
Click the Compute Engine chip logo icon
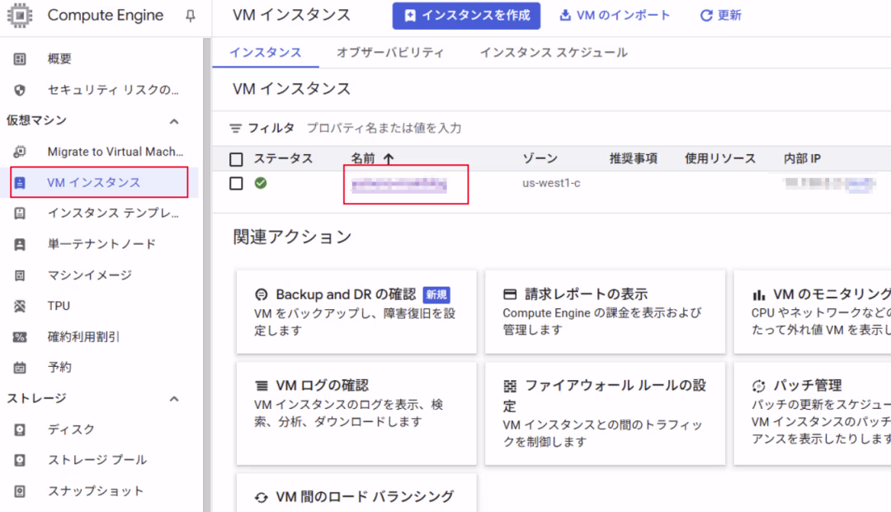20,16
